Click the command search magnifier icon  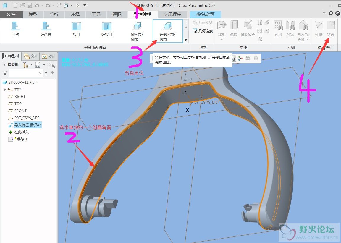pos(331,14)
